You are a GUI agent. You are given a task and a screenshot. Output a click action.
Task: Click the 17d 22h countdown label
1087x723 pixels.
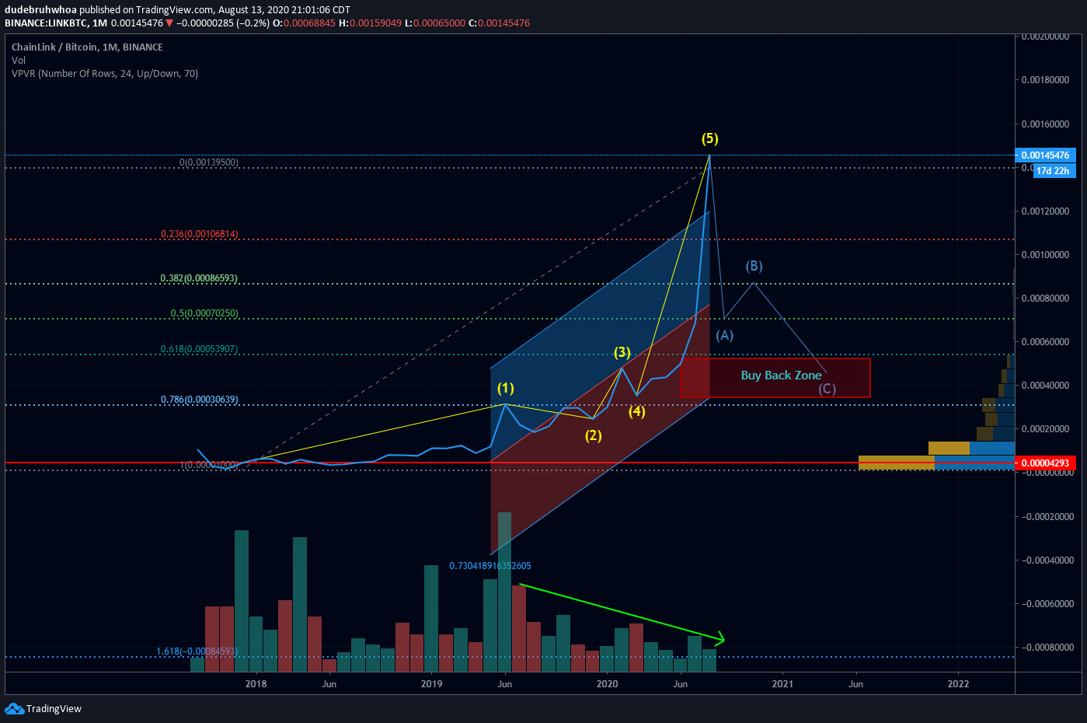tap(1054, 171)
